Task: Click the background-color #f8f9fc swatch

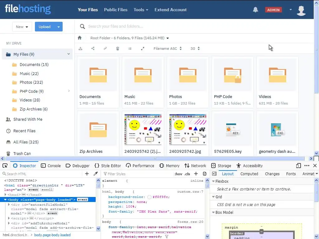Action: pos(149,197)
